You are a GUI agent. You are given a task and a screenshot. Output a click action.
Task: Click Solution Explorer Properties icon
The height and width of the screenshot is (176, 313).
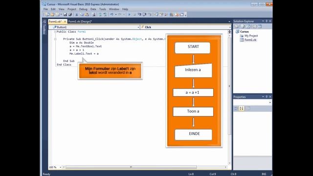pos(237,26)
